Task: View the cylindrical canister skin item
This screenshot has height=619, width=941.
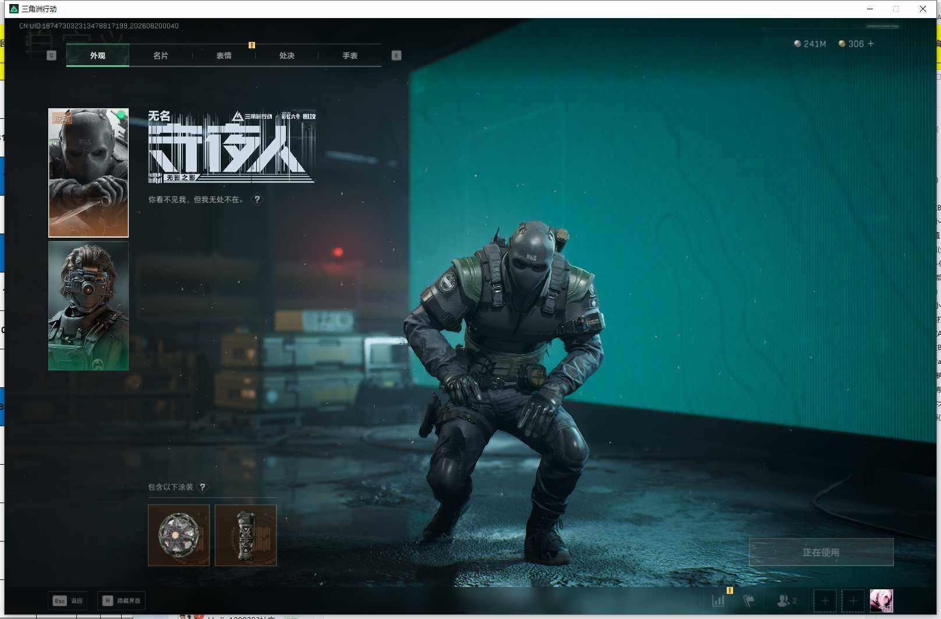Action: (246, 535)
